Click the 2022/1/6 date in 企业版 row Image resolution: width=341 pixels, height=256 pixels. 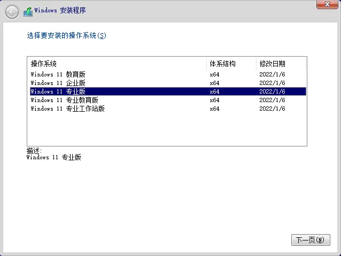[x=272, y=83]
